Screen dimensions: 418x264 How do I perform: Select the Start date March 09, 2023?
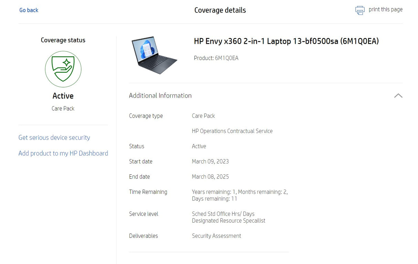pyautogui.click(x=210, y=161)
